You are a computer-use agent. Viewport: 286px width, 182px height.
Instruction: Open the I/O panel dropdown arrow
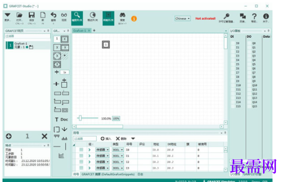click(265, 31)
